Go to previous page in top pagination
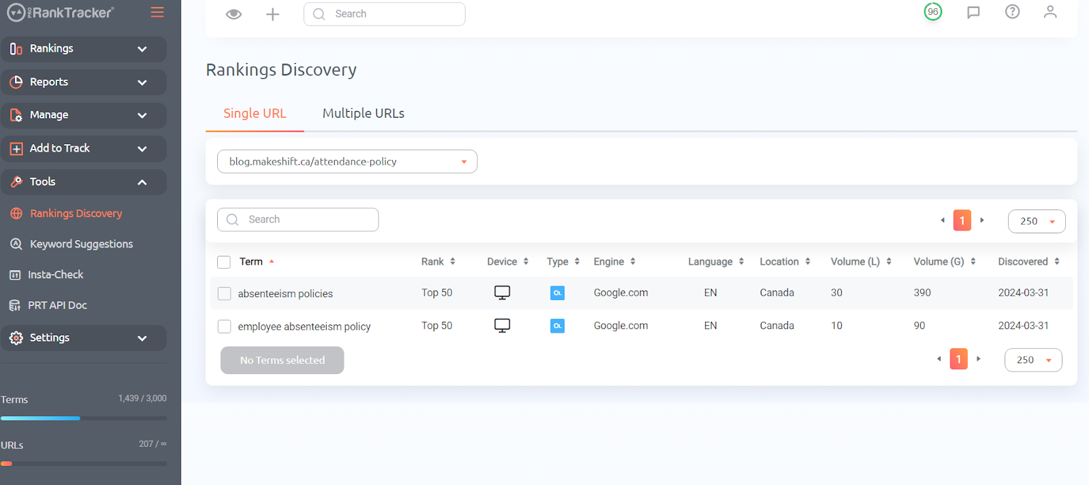 [943, 220]
